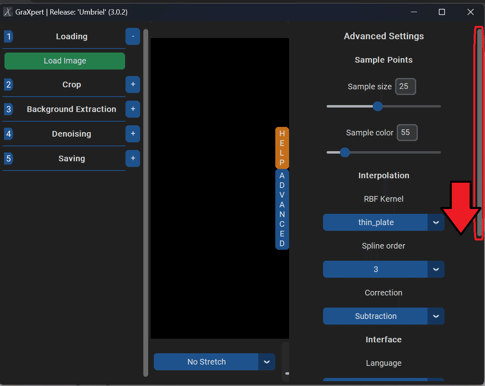Click the Sample size slider handle
Viewport: 485px width, 386px height.
point(378,106)
